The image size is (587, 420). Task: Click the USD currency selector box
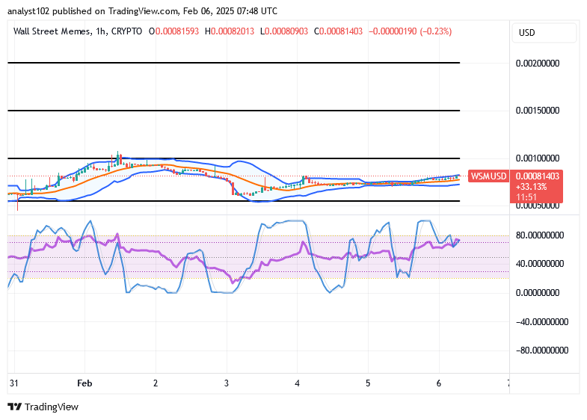click(544, 33)
